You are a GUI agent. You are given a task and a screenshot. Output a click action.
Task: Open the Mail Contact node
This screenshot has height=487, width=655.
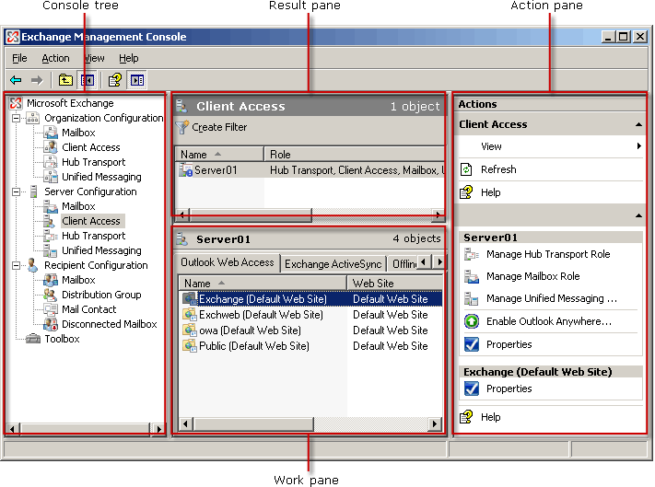pyautogui.click(x=89, y=309)
